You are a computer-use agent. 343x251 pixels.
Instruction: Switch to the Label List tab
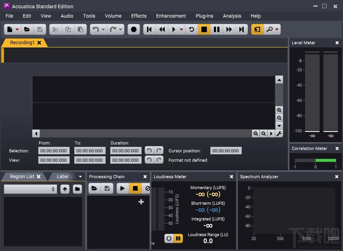click(x=66, y=177)
